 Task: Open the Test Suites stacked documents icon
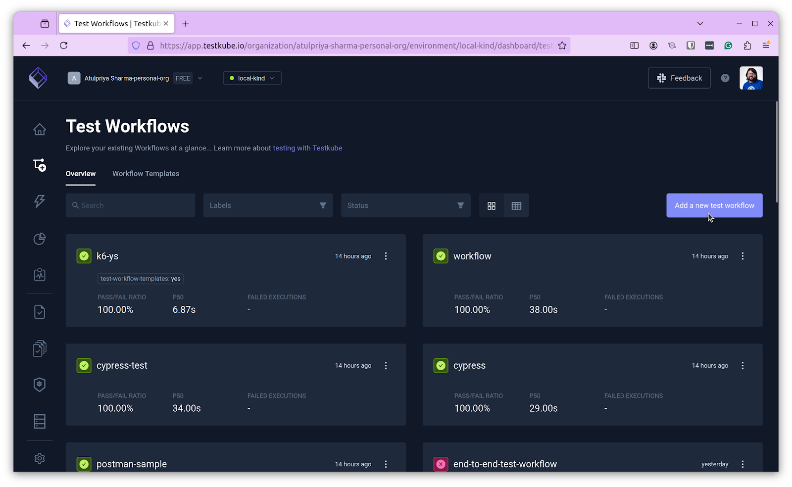tap(40, 348)
